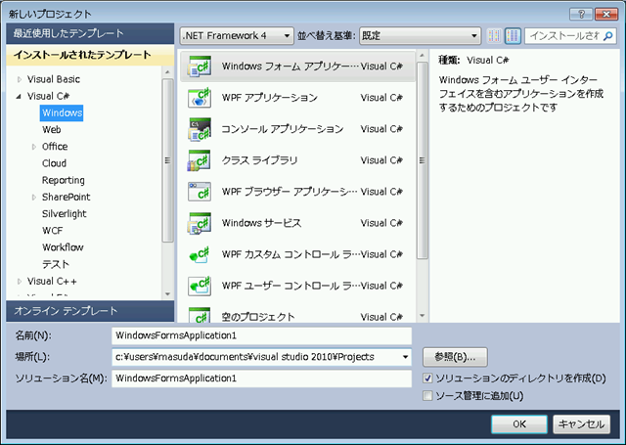Select the WPF ブラウザー アプリケーション icon
This screenshot has width=626, height=445.
click(x=200, y=192)
